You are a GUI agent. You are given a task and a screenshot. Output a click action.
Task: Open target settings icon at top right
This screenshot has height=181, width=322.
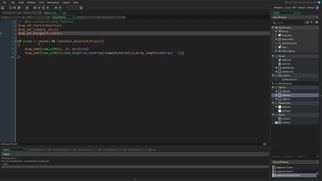pos(317,8)
